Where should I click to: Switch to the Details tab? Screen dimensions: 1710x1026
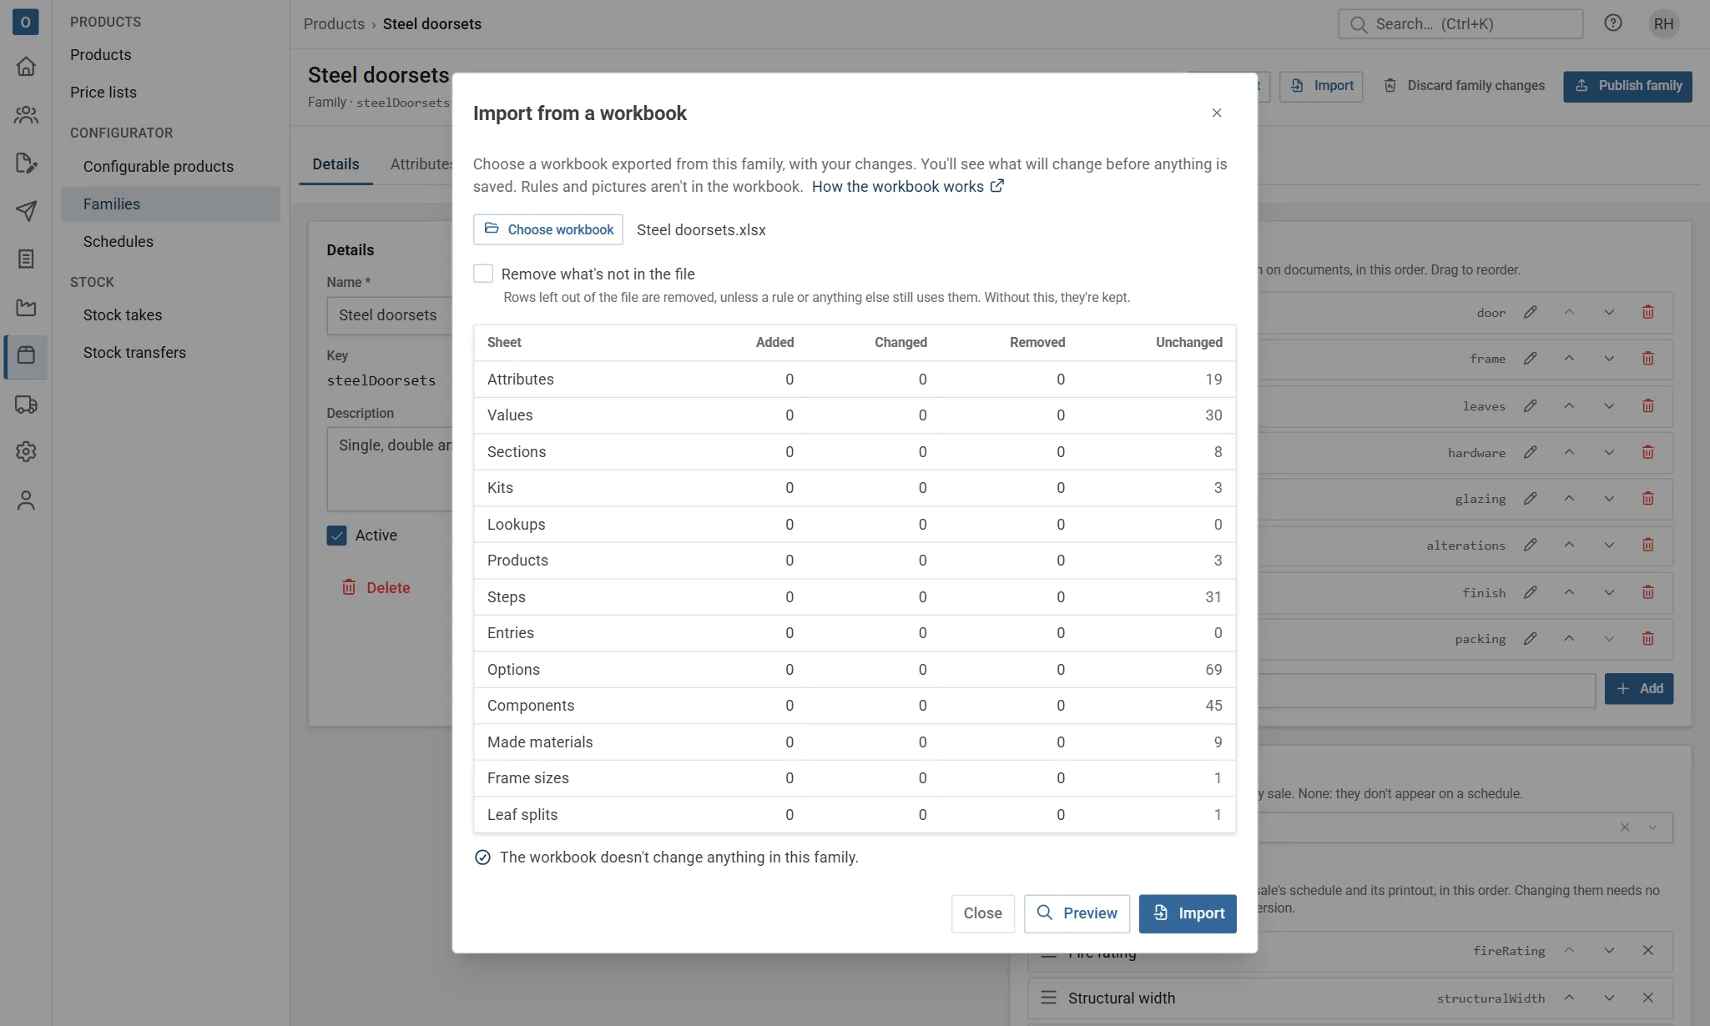point(335,164)
